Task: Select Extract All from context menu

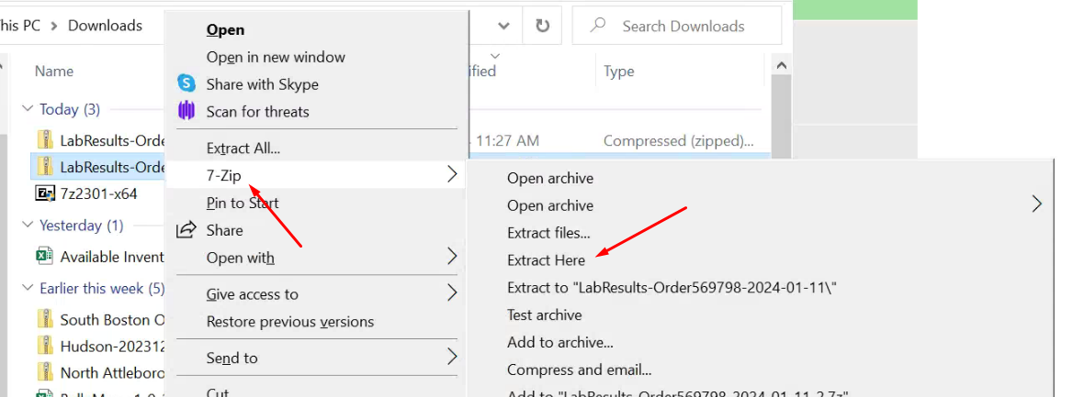Action: tap(243, 149)
